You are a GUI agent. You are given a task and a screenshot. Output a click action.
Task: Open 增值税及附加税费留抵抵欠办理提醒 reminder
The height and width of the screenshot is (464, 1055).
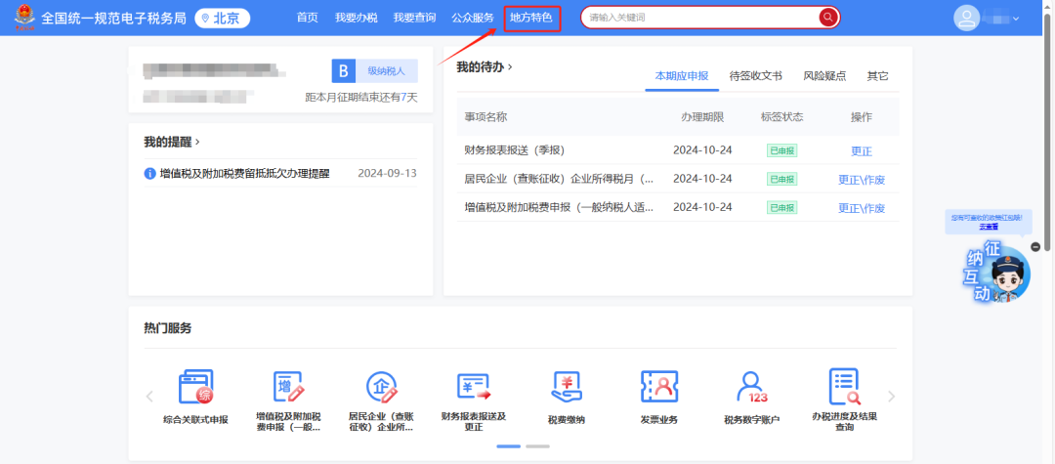pos(244,174)
